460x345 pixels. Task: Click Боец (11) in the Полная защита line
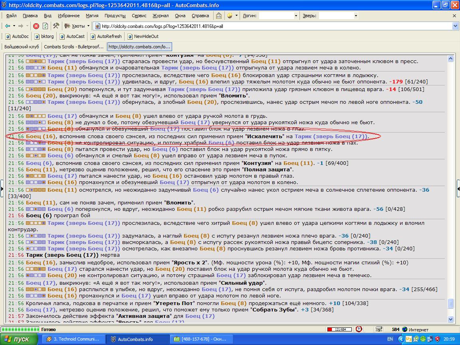[40, 170]
